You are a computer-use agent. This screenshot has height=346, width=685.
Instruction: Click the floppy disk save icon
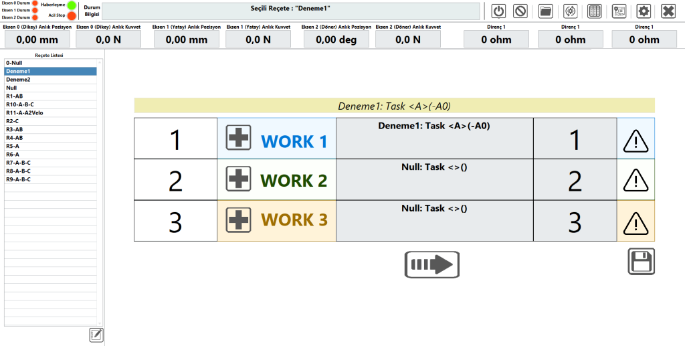point(641,261)
